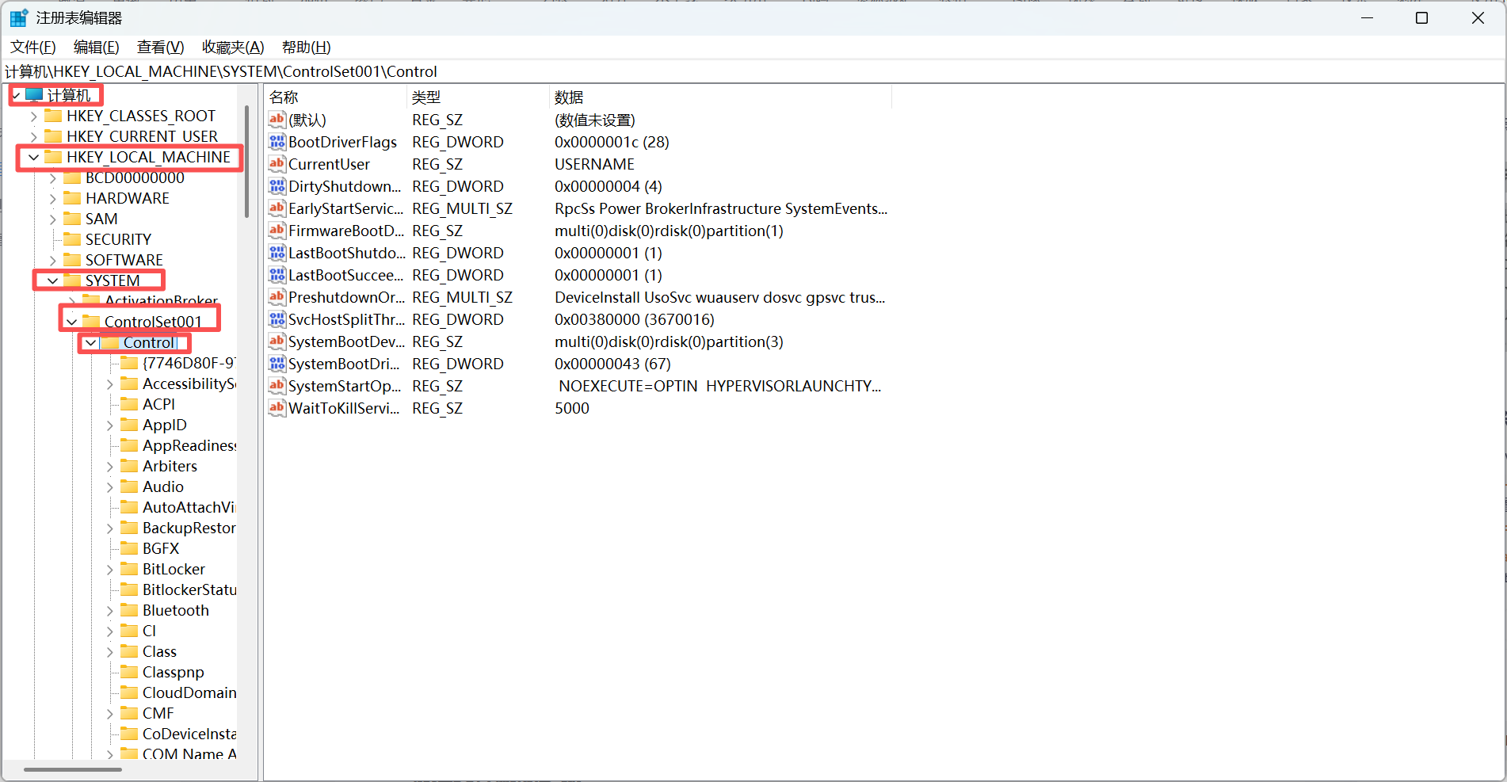Click the EarlyStartServices multi-string icon
The image size is (1507, 782).
(x=277, y=208)
